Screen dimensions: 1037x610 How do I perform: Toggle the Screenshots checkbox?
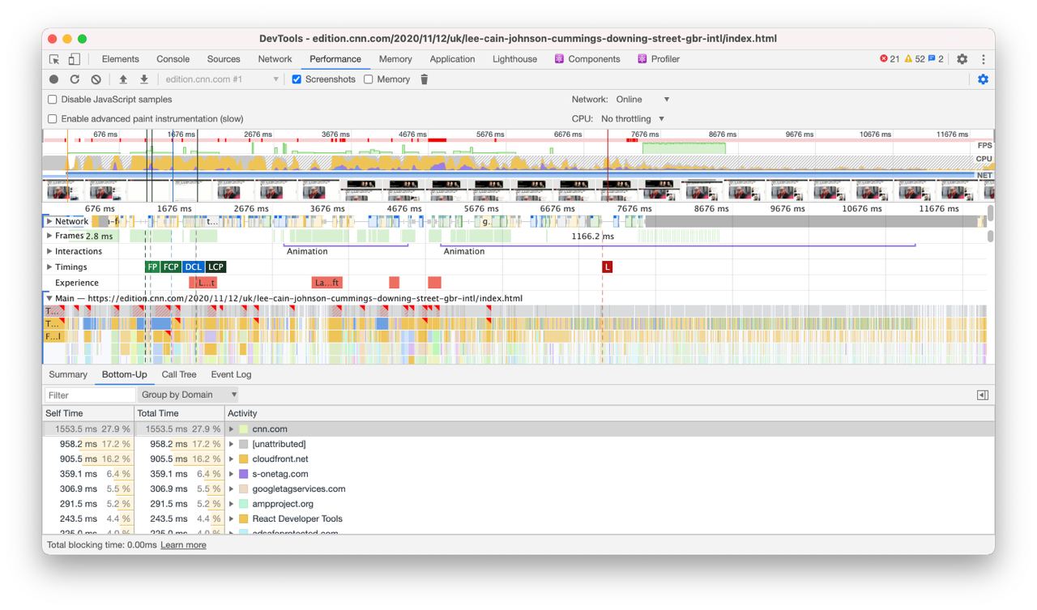coord(297,79)
